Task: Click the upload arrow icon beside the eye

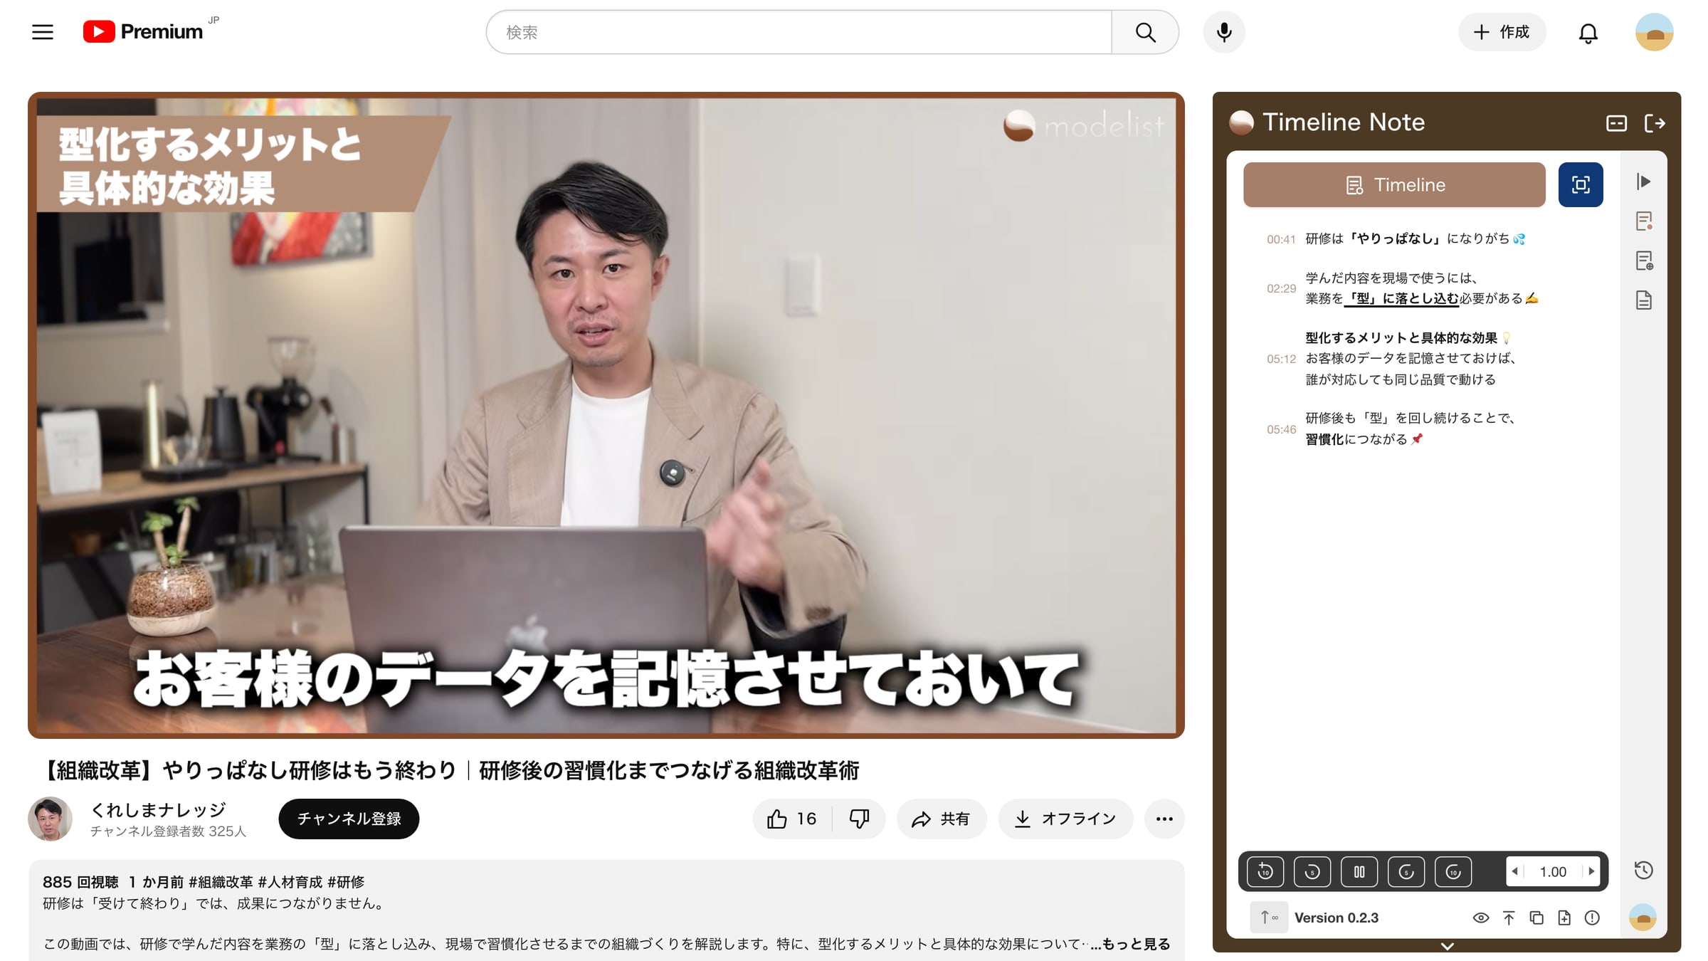Action: pyautogui.click(x=1509, y=918)
